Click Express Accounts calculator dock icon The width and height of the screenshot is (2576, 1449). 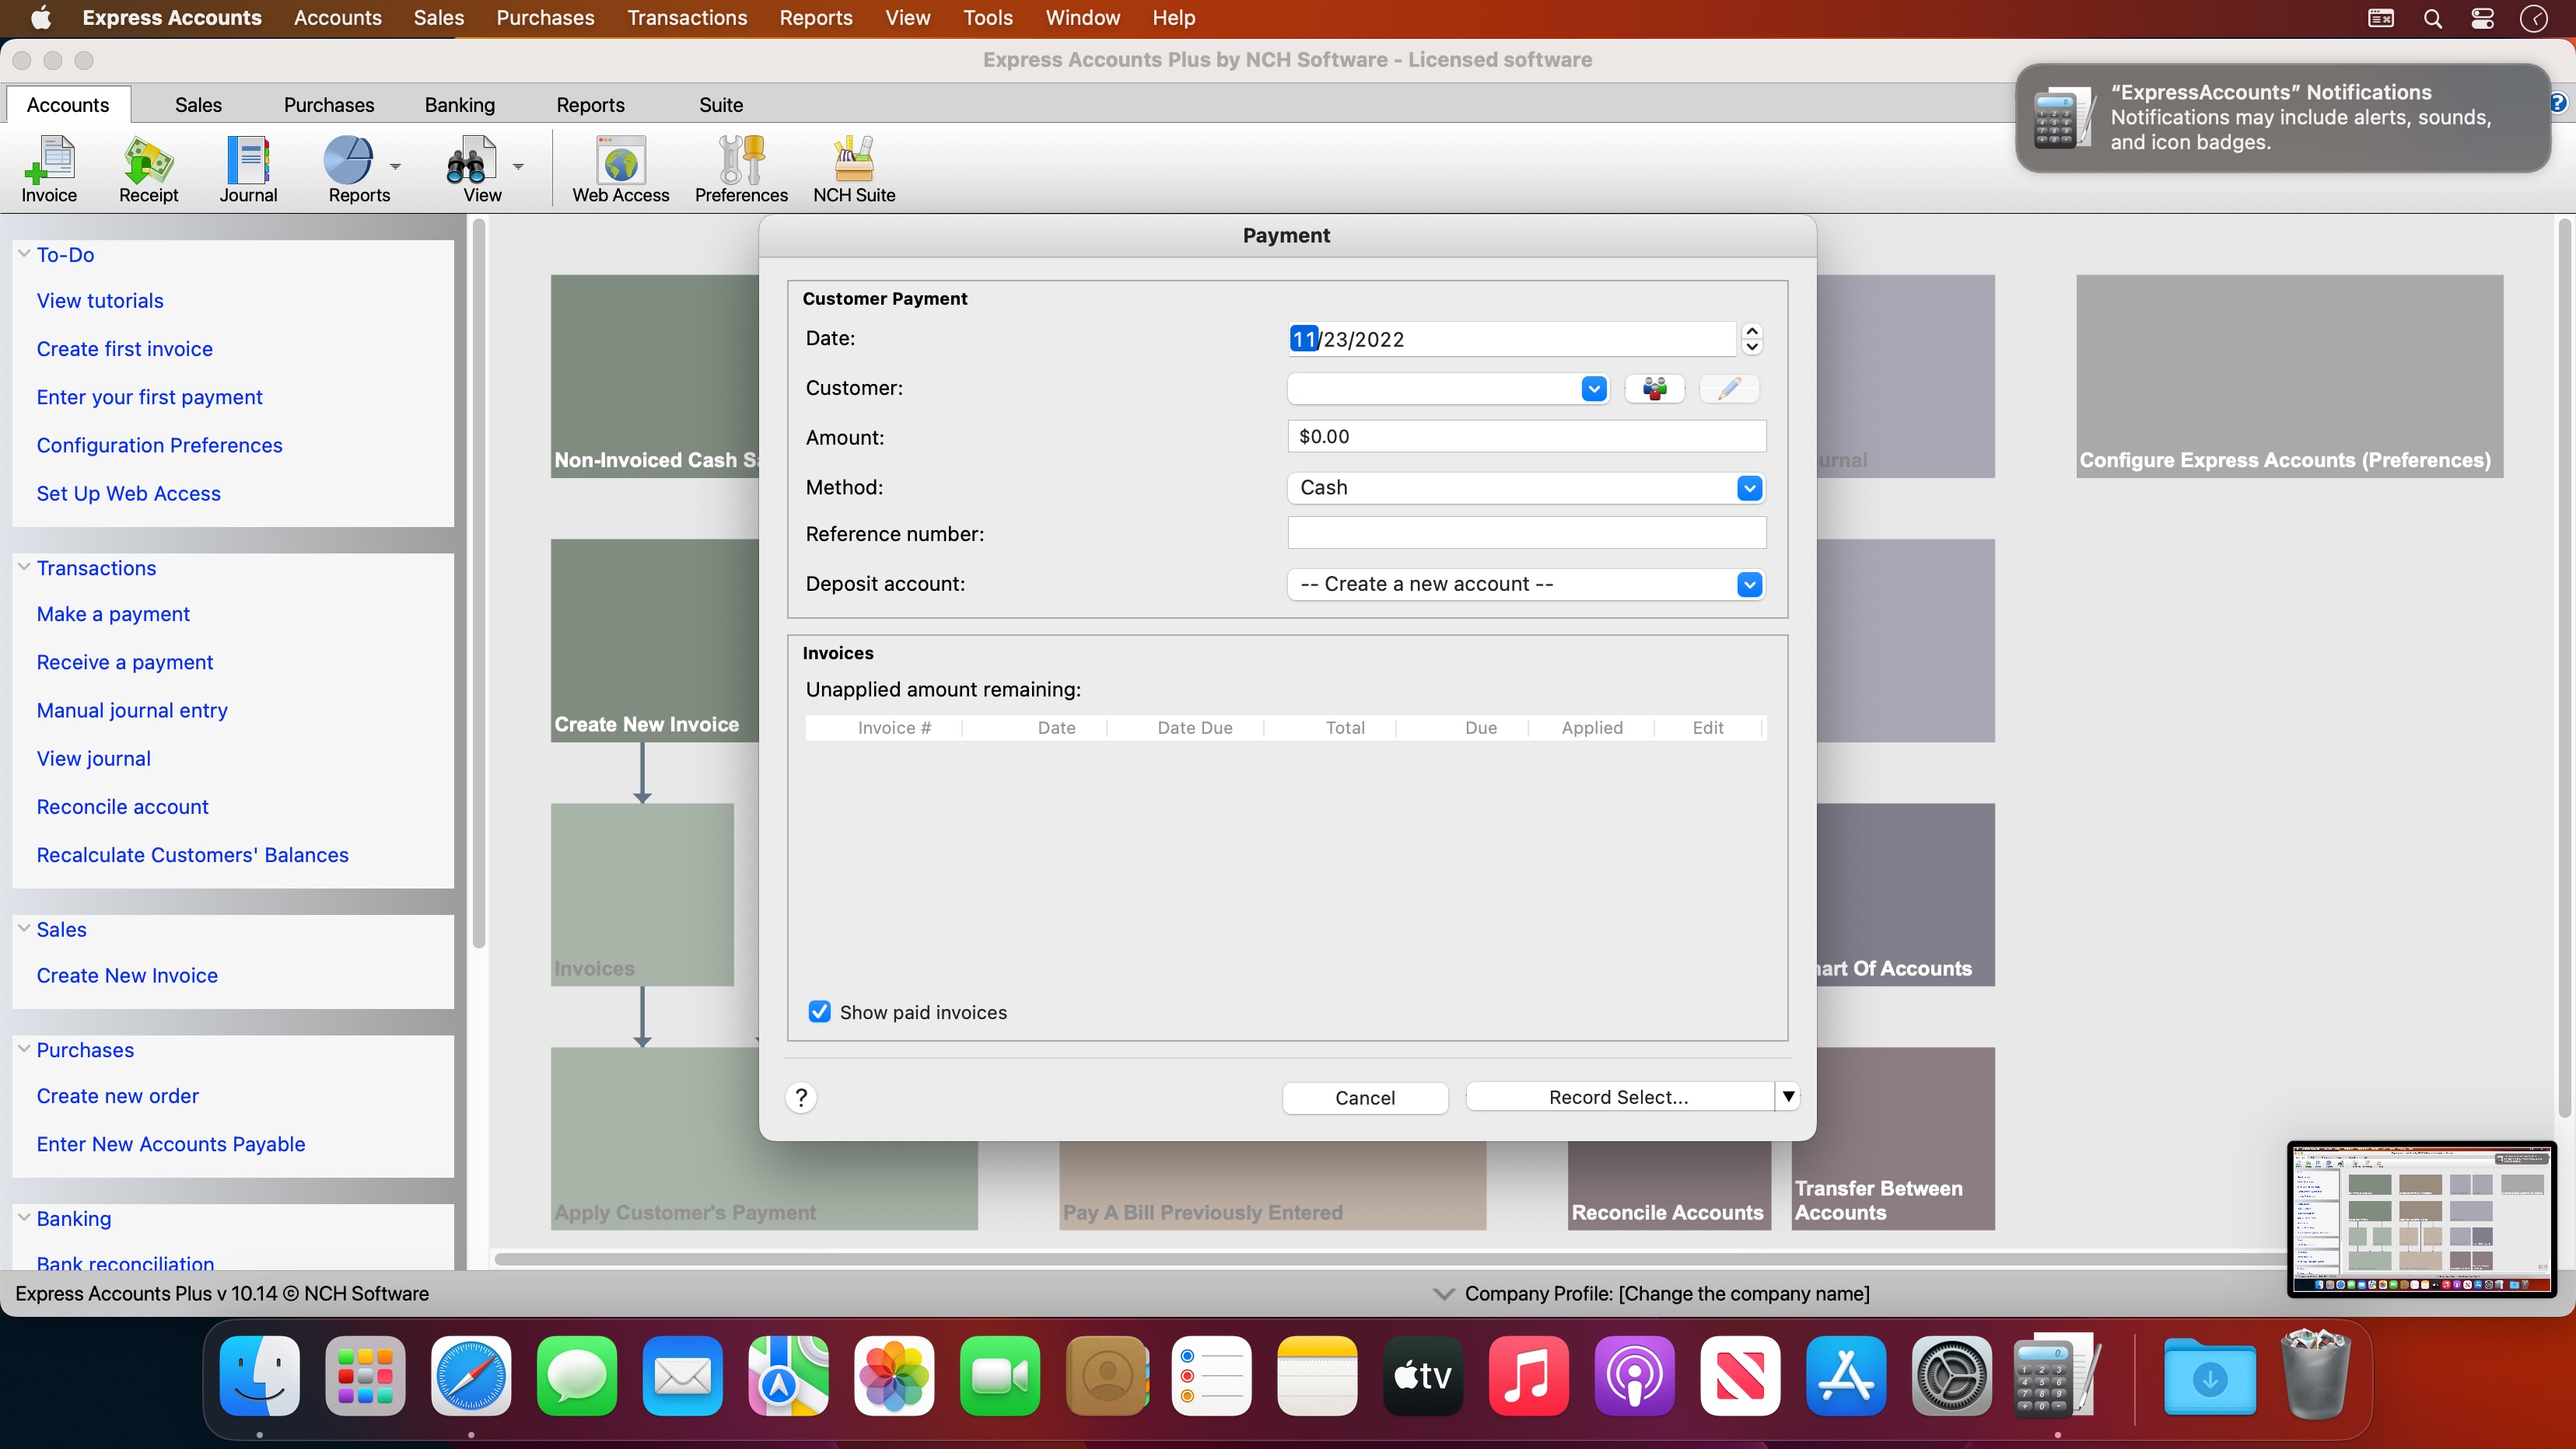tap(2057, 1376)
